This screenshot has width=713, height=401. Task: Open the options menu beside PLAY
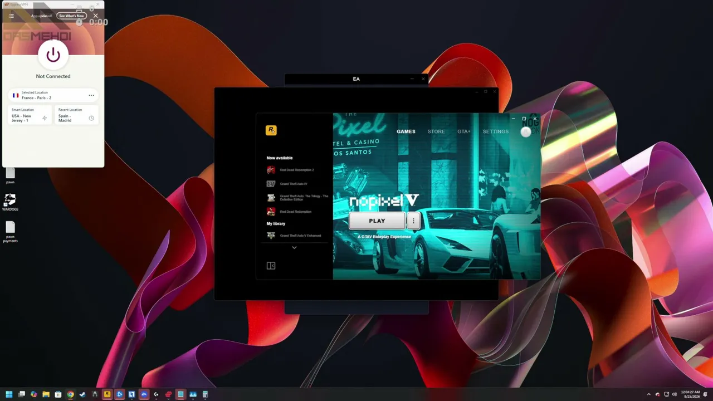[x=413, y=221]
